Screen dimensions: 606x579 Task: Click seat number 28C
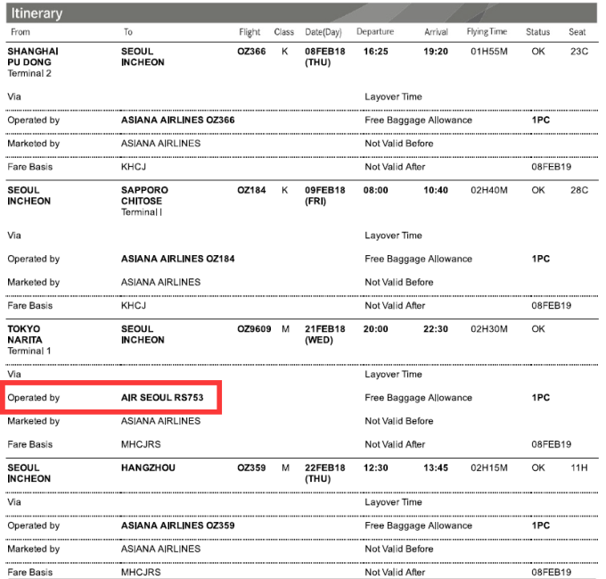[x=578, y=190]
